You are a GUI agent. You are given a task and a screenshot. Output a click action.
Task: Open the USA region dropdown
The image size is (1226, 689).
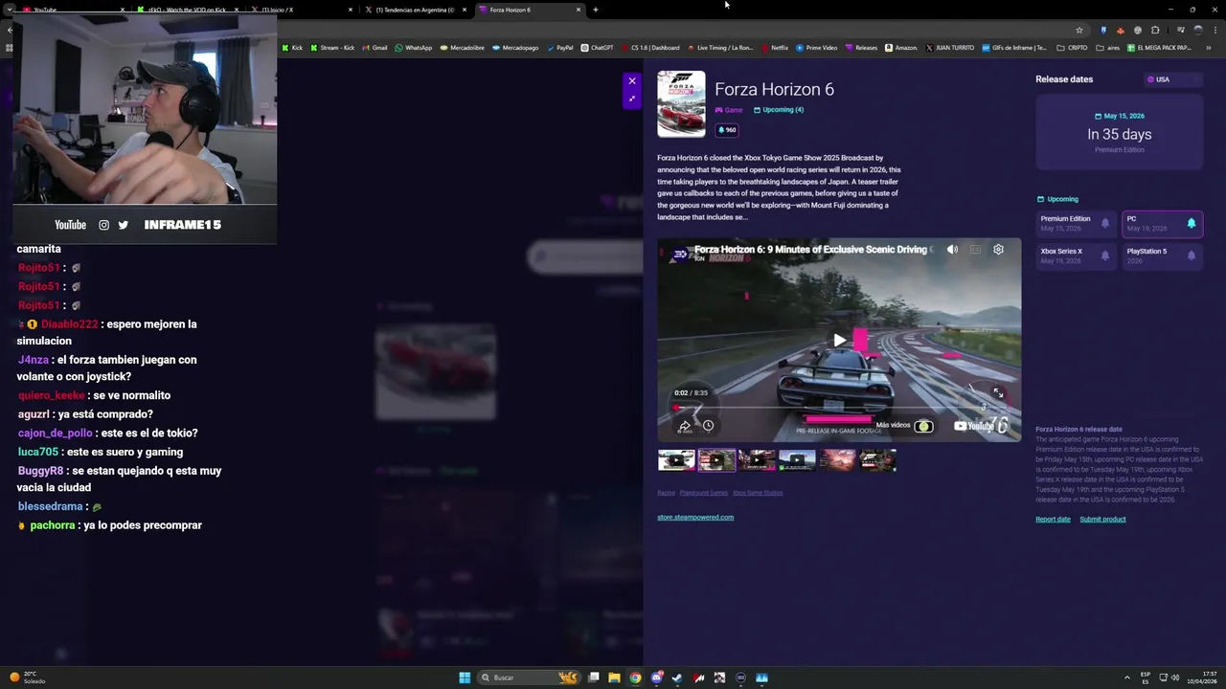(1173, 79)
